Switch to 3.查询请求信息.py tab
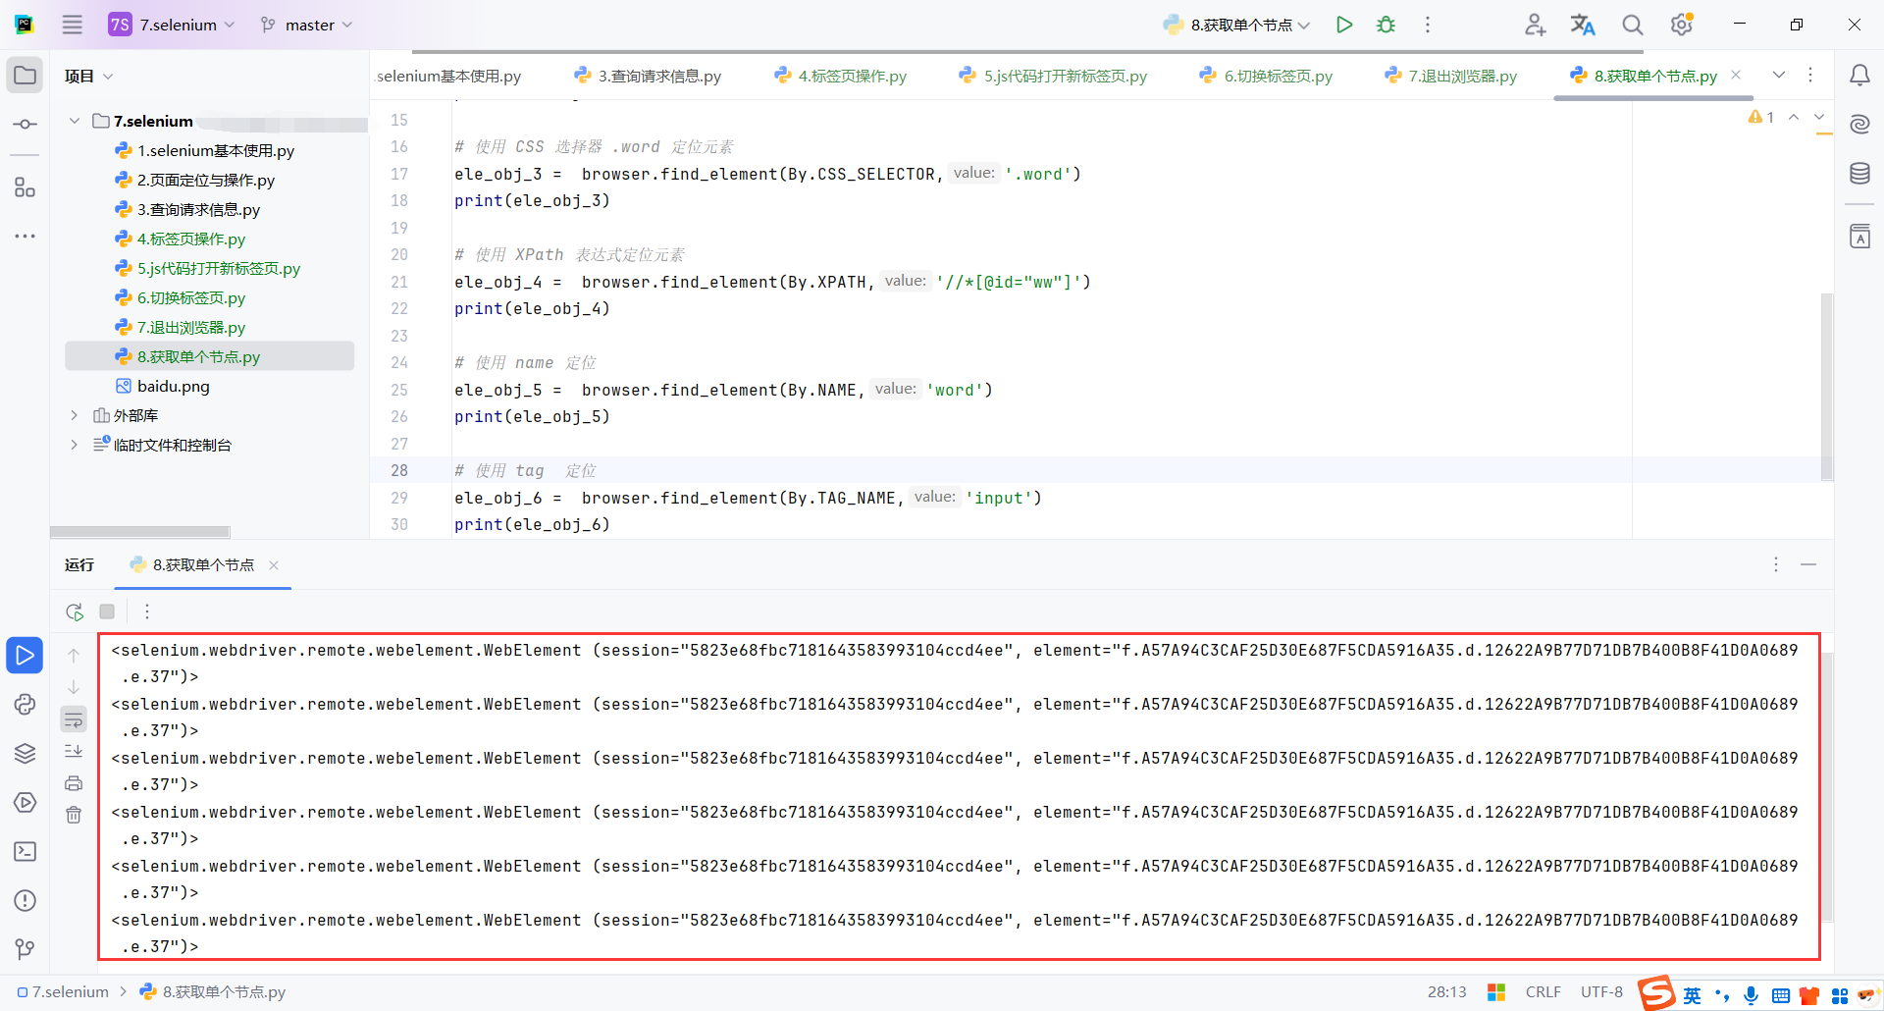The image size is (1884, 1011). [x=648, y=76]
